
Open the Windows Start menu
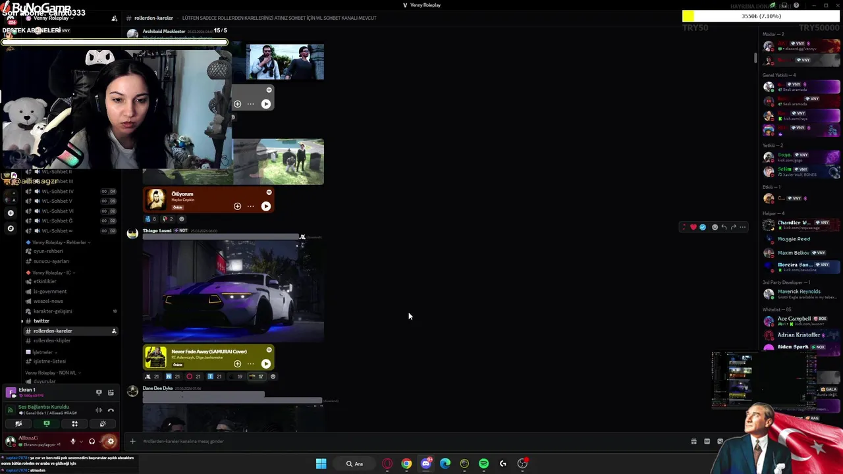click(321, 463)
